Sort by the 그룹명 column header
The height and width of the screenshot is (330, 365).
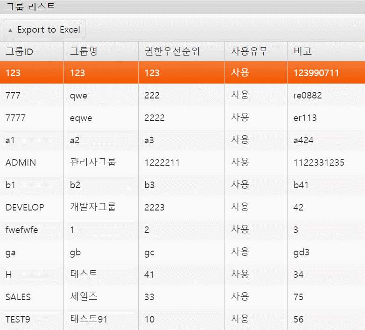(x=101, y=51)
